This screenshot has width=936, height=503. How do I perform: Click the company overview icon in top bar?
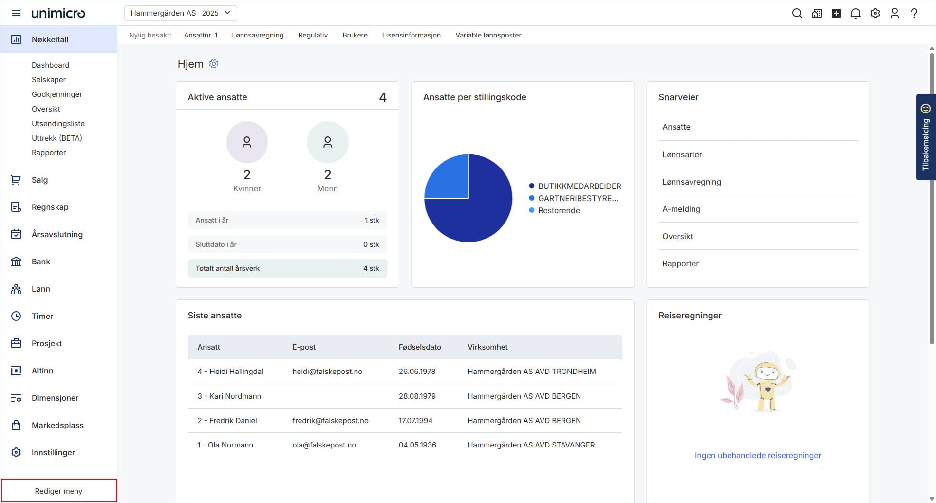[x=817, y=13]
